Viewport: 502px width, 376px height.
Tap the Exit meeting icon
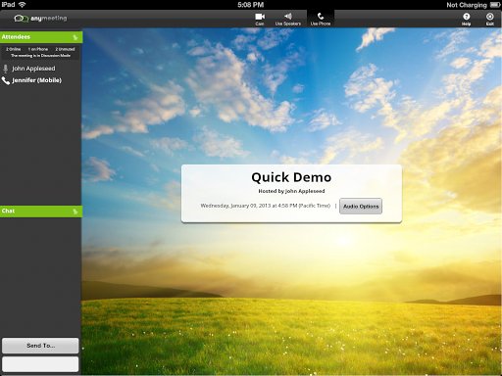[x=489, y=19]
